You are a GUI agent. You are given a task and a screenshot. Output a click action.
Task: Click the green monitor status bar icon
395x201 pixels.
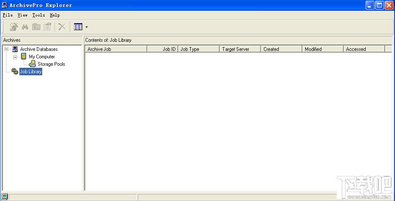click(x=5, y=196)
